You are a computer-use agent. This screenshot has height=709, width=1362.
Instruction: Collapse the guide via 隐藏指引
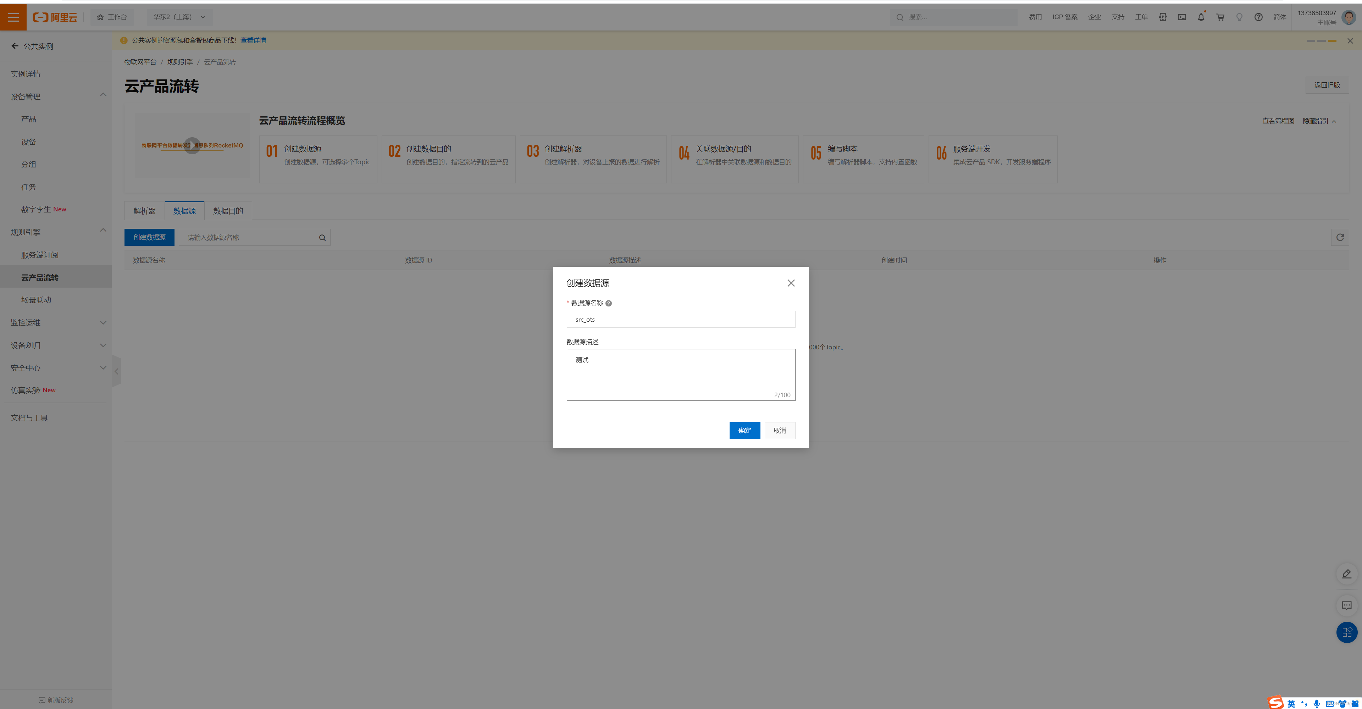coord(1319,121)
